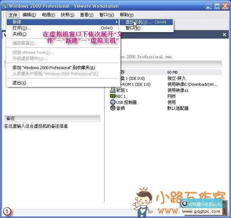Open the 查看(V) menu
The width and height of the screenshot is (231, 218).
(x=87, y=15)
